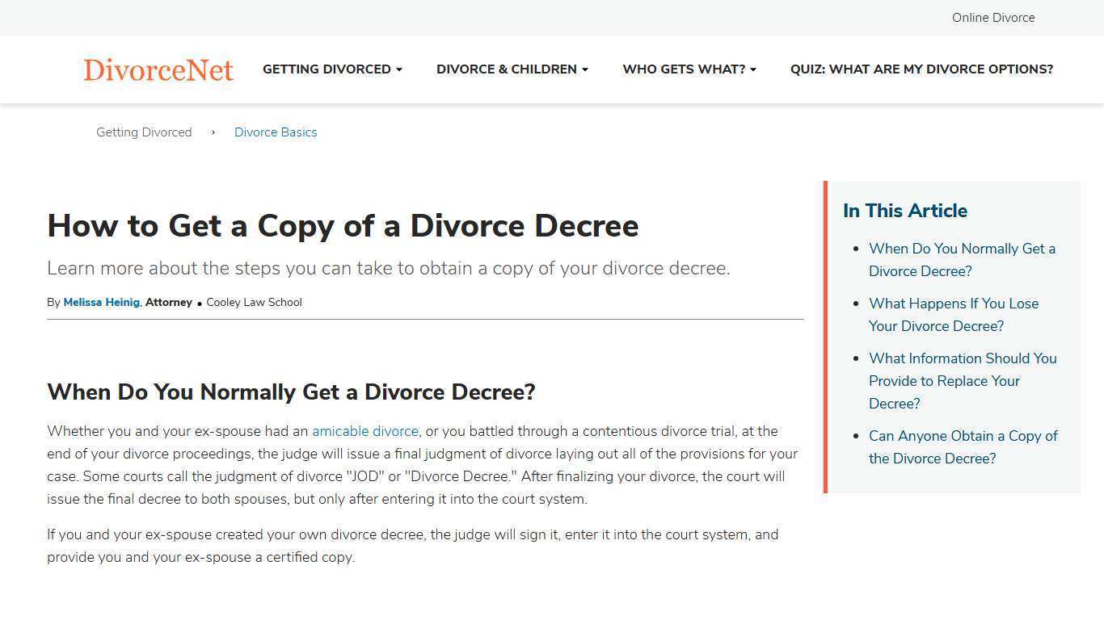
Task: Click the WHO GETS WHAT? chevron arrow
Action: point(752,69)
